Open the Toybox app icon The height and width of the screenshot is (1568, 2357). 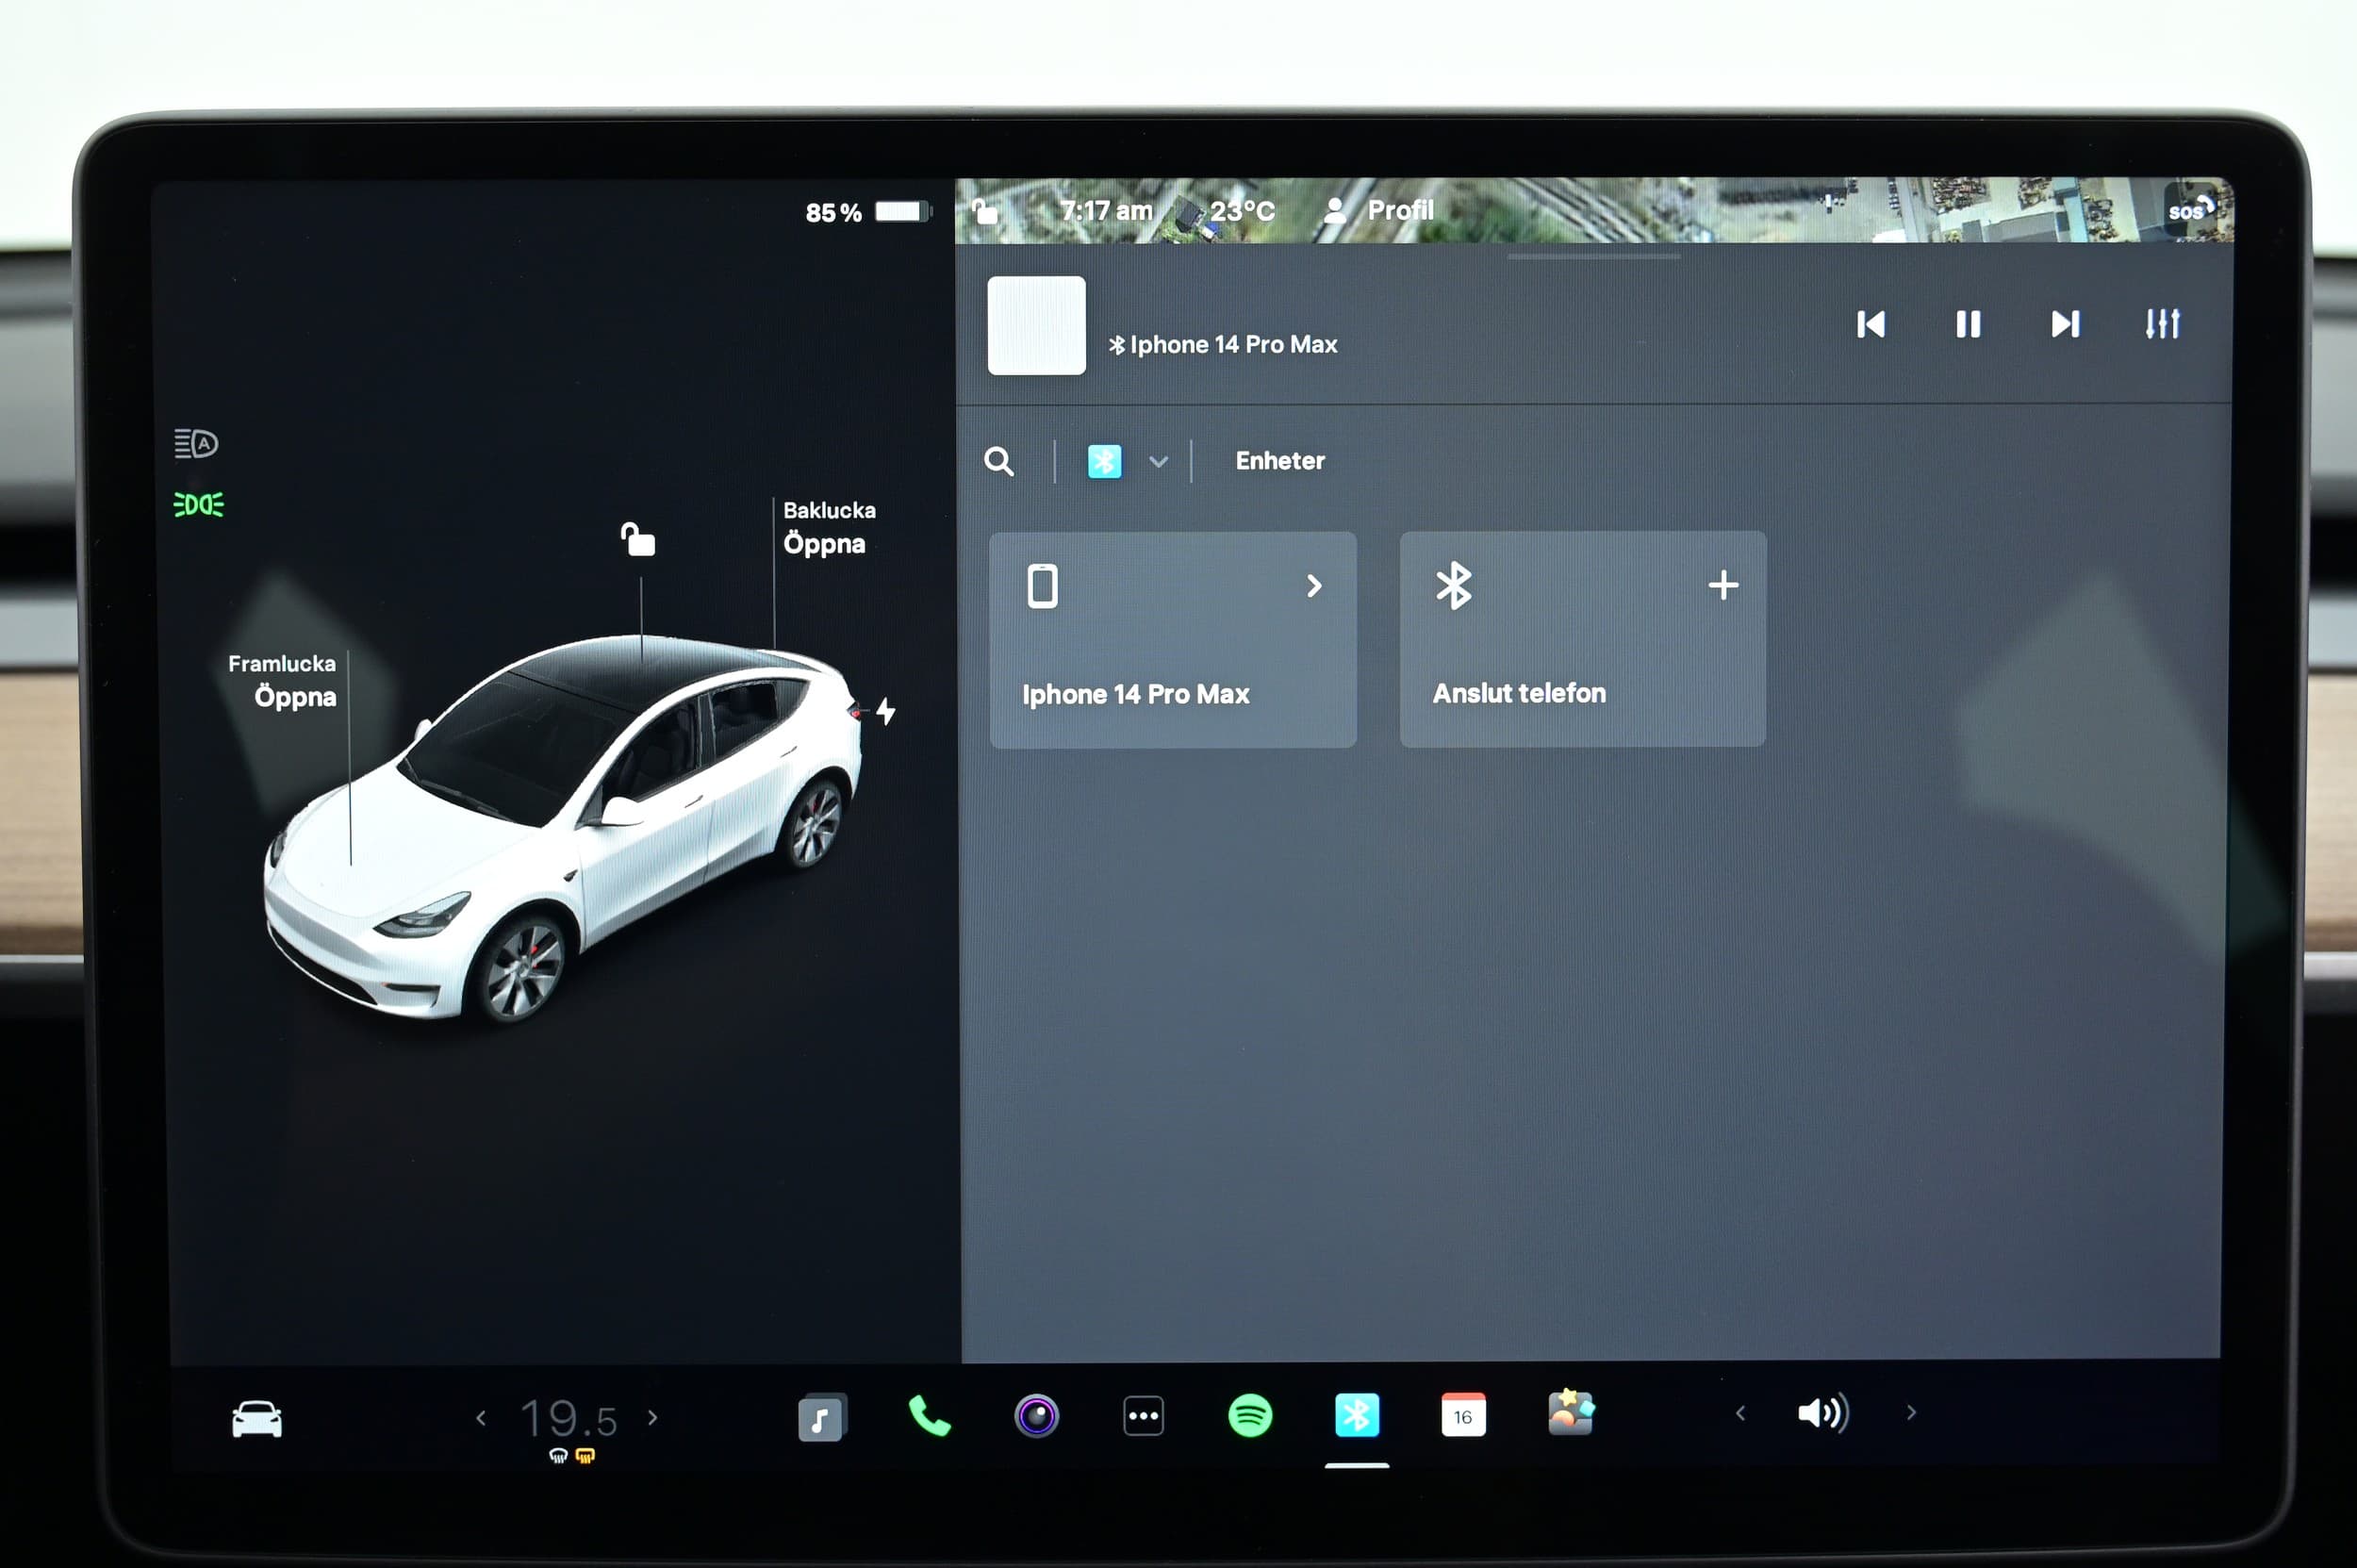(1570, 1414)
